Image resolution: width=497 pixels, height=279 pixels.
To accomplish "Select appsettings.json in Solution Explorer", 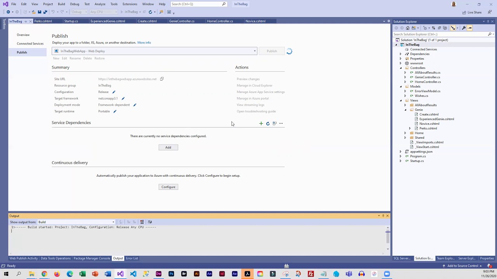I will pos(421,152).
